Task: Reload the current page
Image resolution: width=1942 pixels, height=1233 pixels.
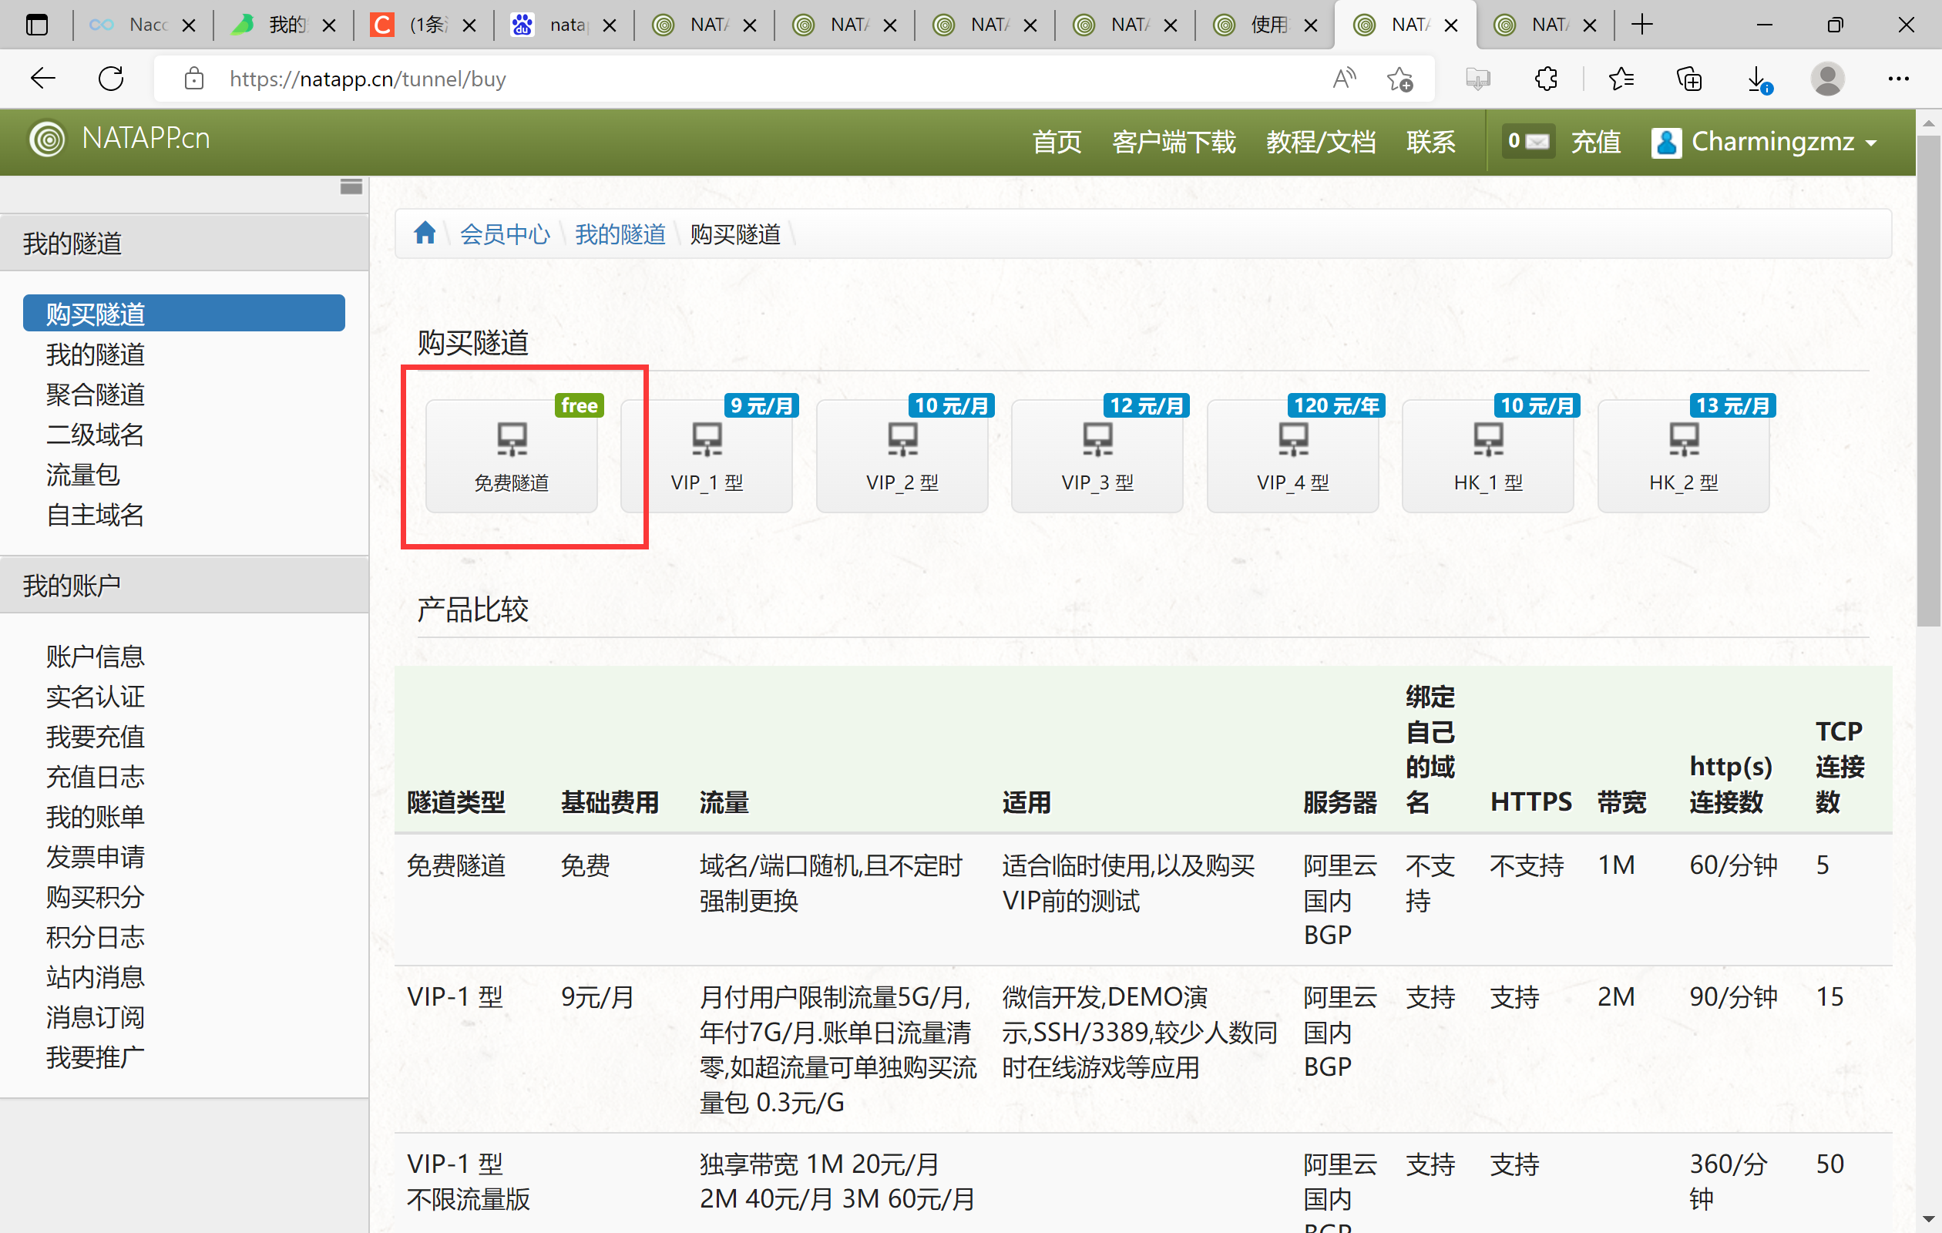Action: [x=110, y=79]
